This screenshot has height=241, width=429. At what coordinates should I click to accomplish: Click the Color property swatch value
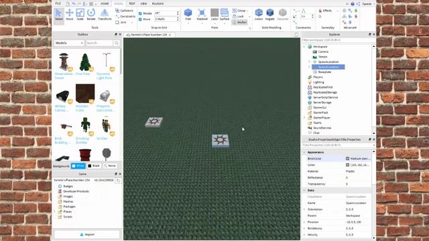[347, 165]
